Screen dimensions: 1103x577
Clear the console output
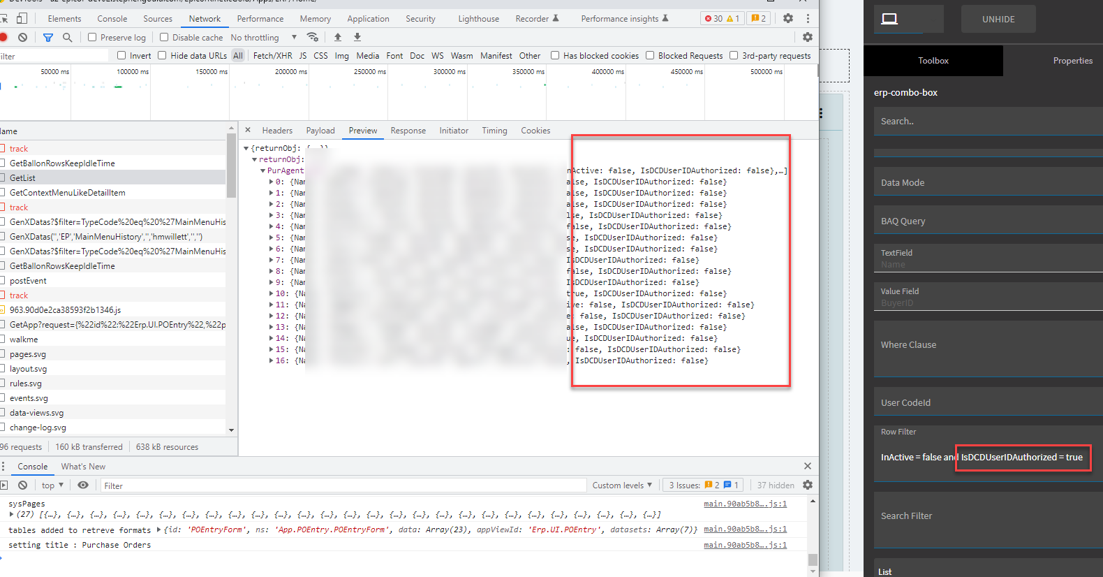tap(23, 485)
